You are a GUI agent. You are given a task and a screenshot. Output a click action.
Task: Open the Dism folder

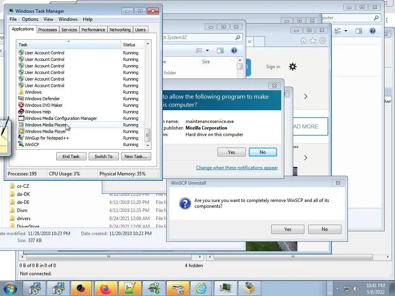pyautogui.click(x=22, y=210)
